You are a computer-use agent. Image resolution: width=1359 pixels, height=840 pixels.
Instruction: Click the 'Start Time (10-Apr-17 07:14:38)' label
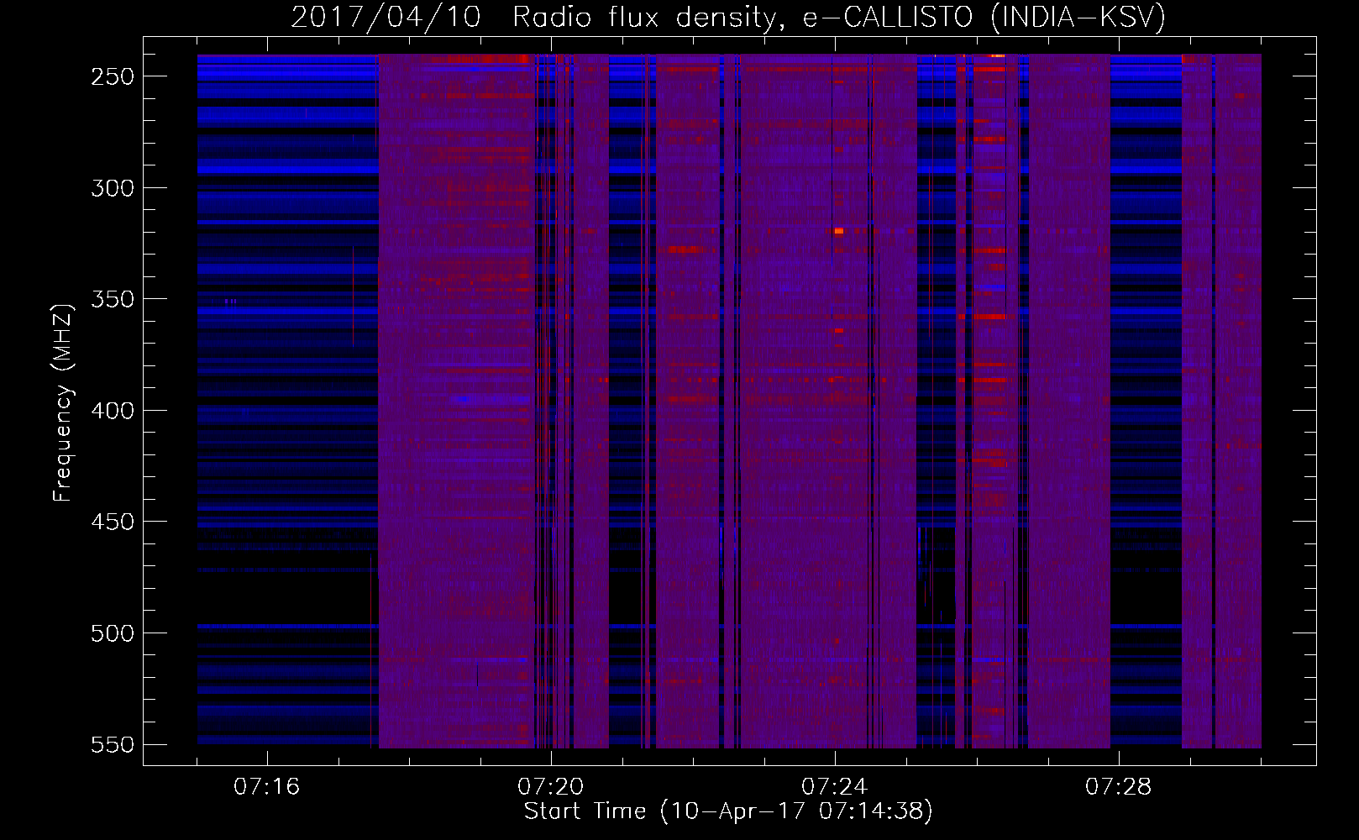pos(728,811)
